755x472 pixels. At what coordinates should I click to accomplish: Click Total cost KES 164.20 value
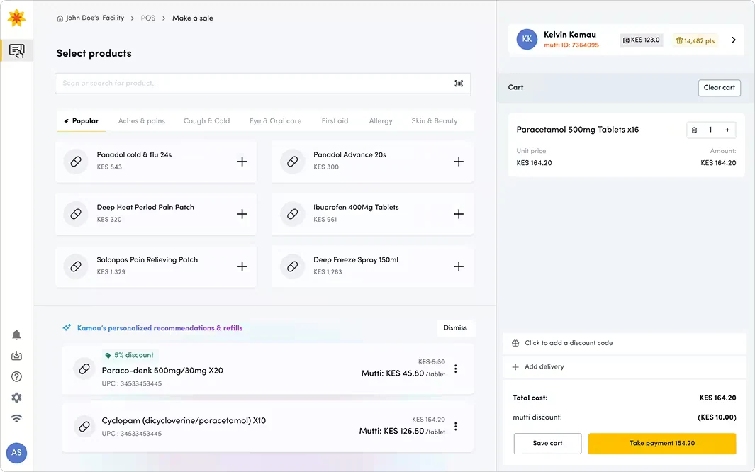pyautogui.click(x=717, y=398)
